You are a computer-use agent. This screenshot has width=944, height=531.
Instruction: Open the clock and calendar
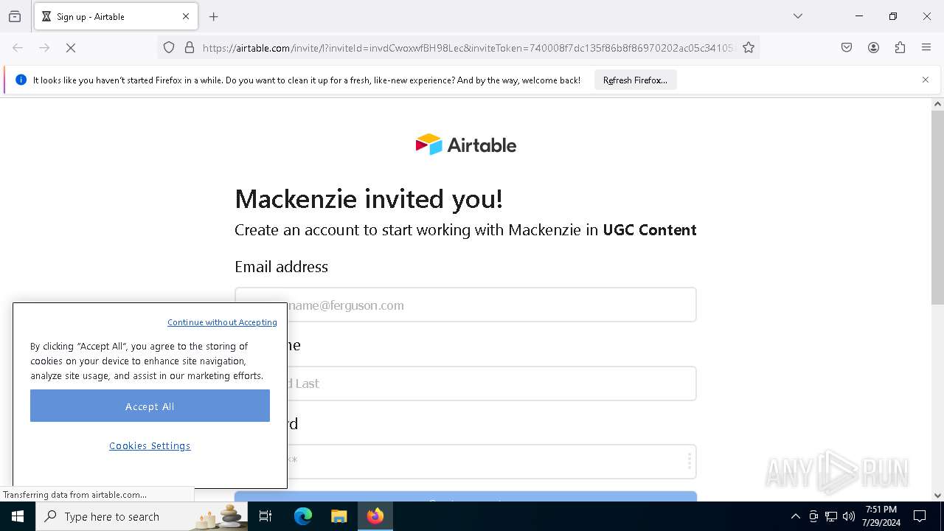pyautogui.click(x=881, y=516)
